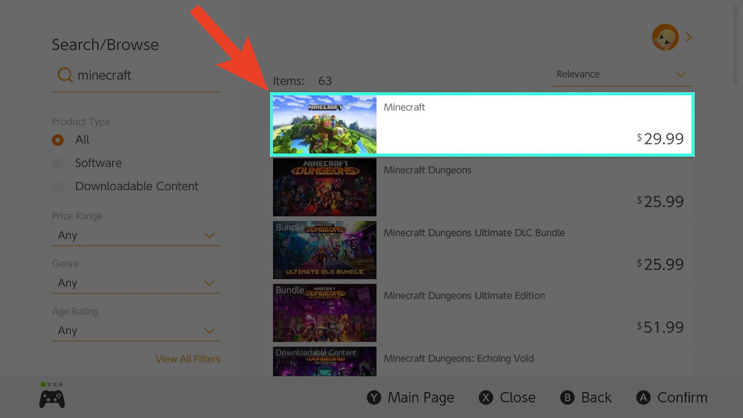The image size is (743, 418).
Task: Open the Echoing Void DLC thumbnail
Action: click(324, 361)
